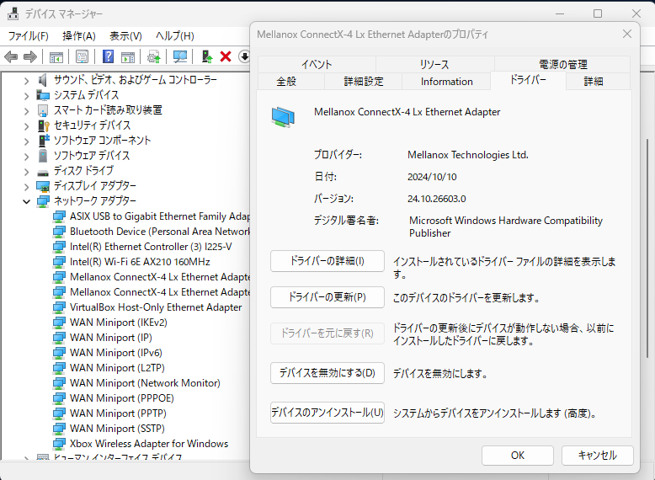Click the Xbox Wireless Adapter network icon
This screenshot has height=480, width=655.
click(59, 444)
